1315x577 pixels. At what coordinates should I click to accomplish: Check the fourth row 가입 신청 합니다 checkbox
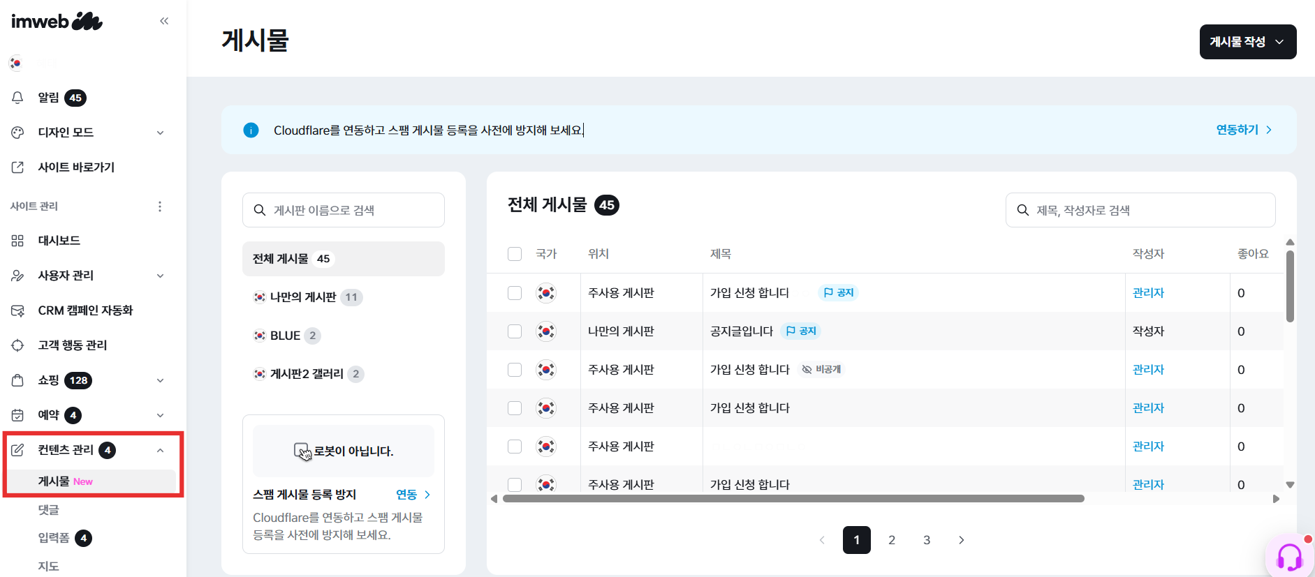tap(515, 408)
